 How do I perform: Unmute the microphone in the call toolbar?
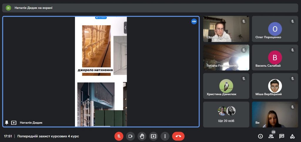[119, 136]
